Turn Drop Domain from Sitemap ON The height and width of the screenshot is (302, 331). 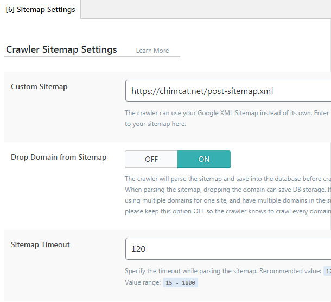204,160
